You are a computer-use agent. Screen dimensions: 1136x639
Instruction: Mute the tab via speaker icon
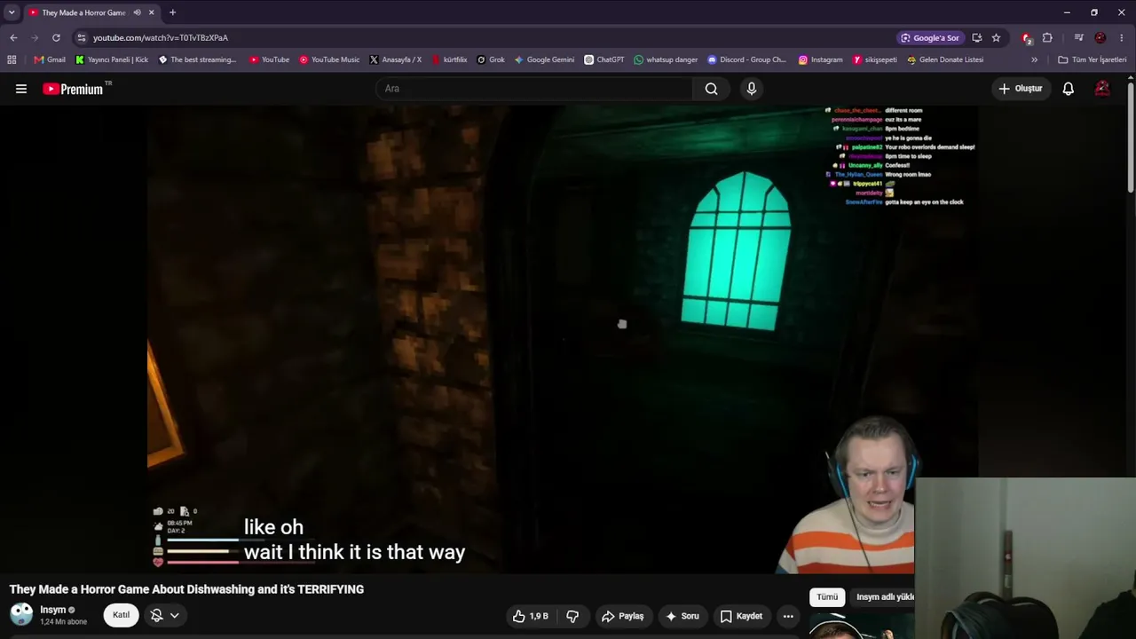[137, 12]
